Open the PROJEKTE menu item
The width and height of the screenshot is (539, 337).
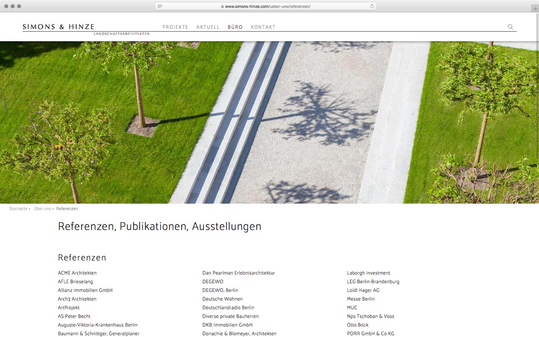175,27
